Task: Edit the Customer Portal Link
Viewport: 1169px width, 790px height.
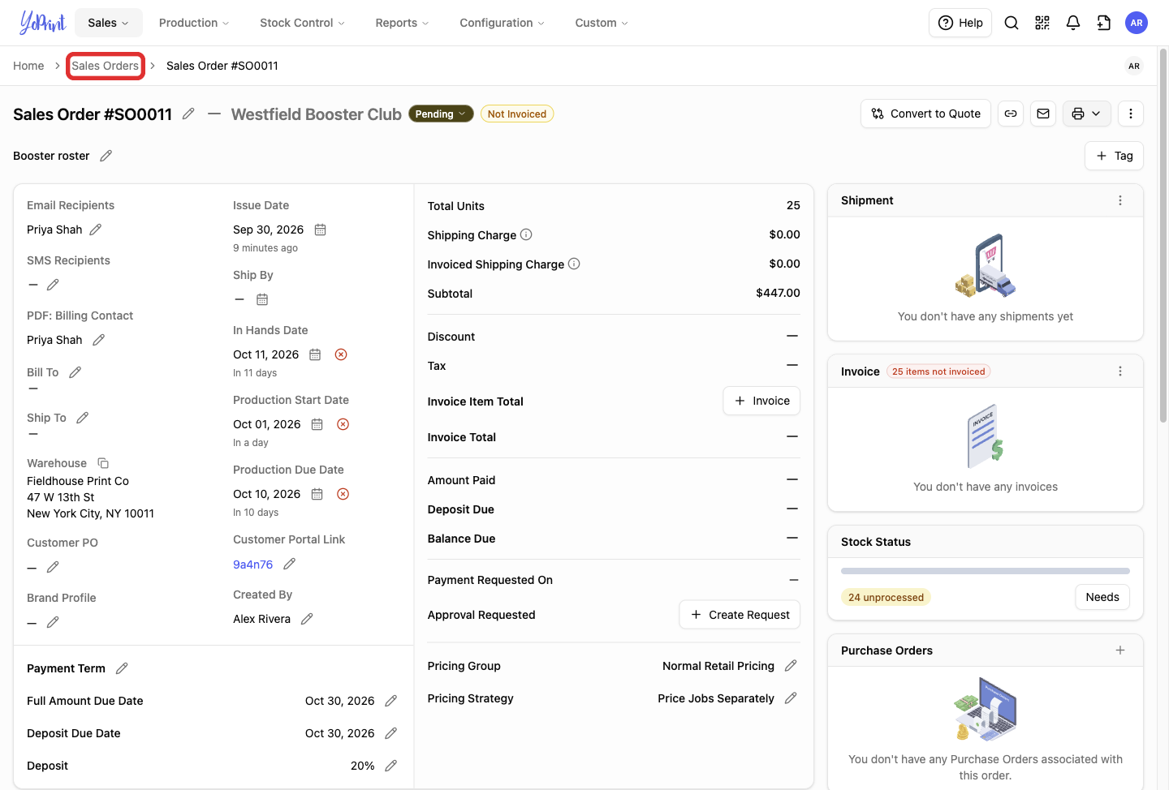Action: [290, 564]
